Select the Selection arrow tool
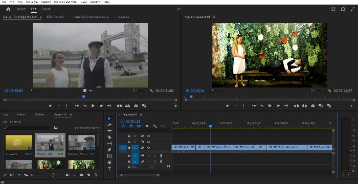 [109, 118]
